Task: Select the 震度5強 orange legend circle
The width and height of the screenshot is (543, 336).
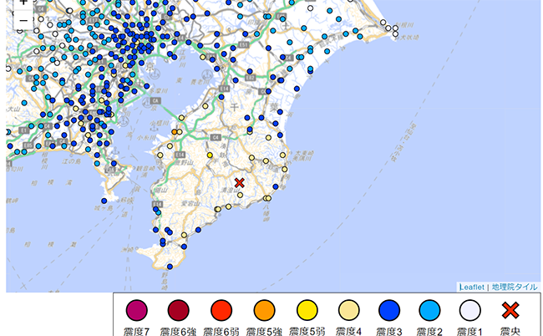Action: (x=262, y=311)
